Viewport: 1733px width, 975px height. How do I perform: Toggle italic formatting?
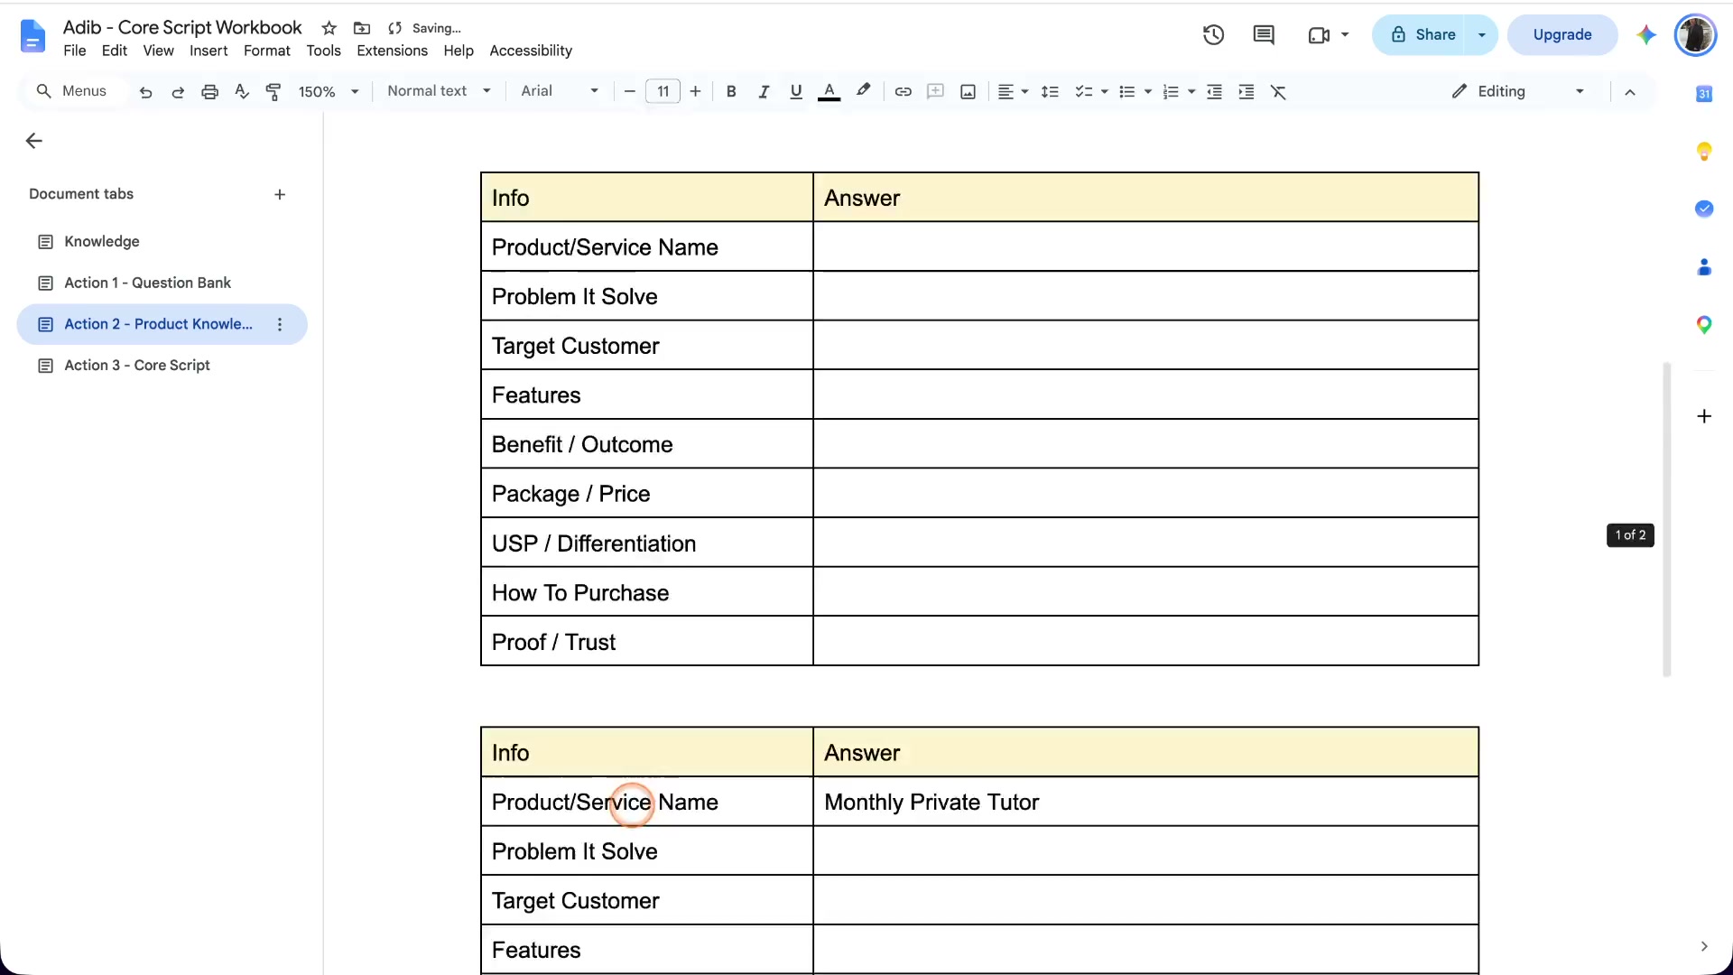(764, 91)
